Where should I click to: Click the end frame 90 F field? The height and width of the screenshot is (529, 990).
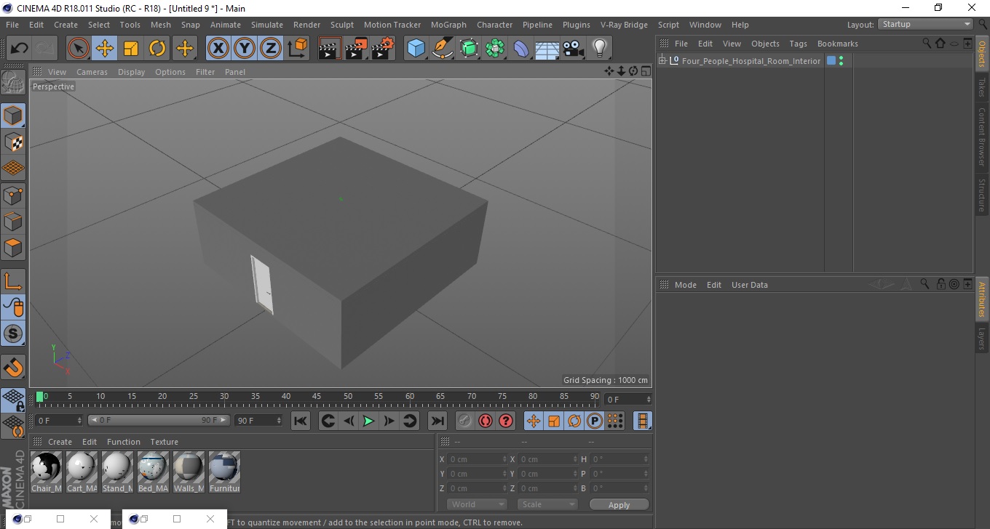[x=258, y=420]
